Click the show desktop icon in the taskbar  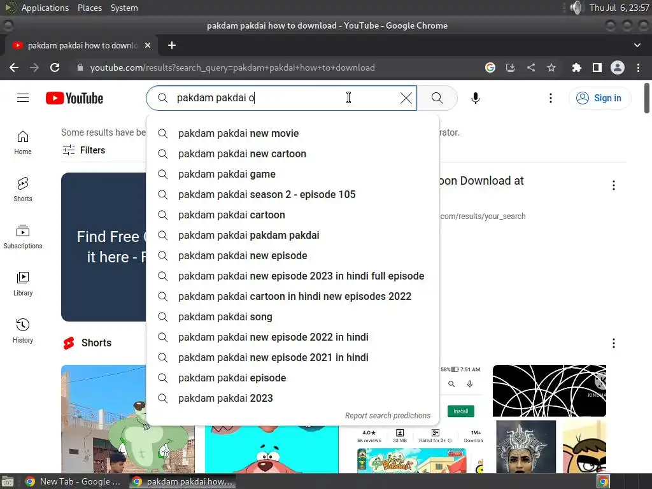(x=8, y=481)
